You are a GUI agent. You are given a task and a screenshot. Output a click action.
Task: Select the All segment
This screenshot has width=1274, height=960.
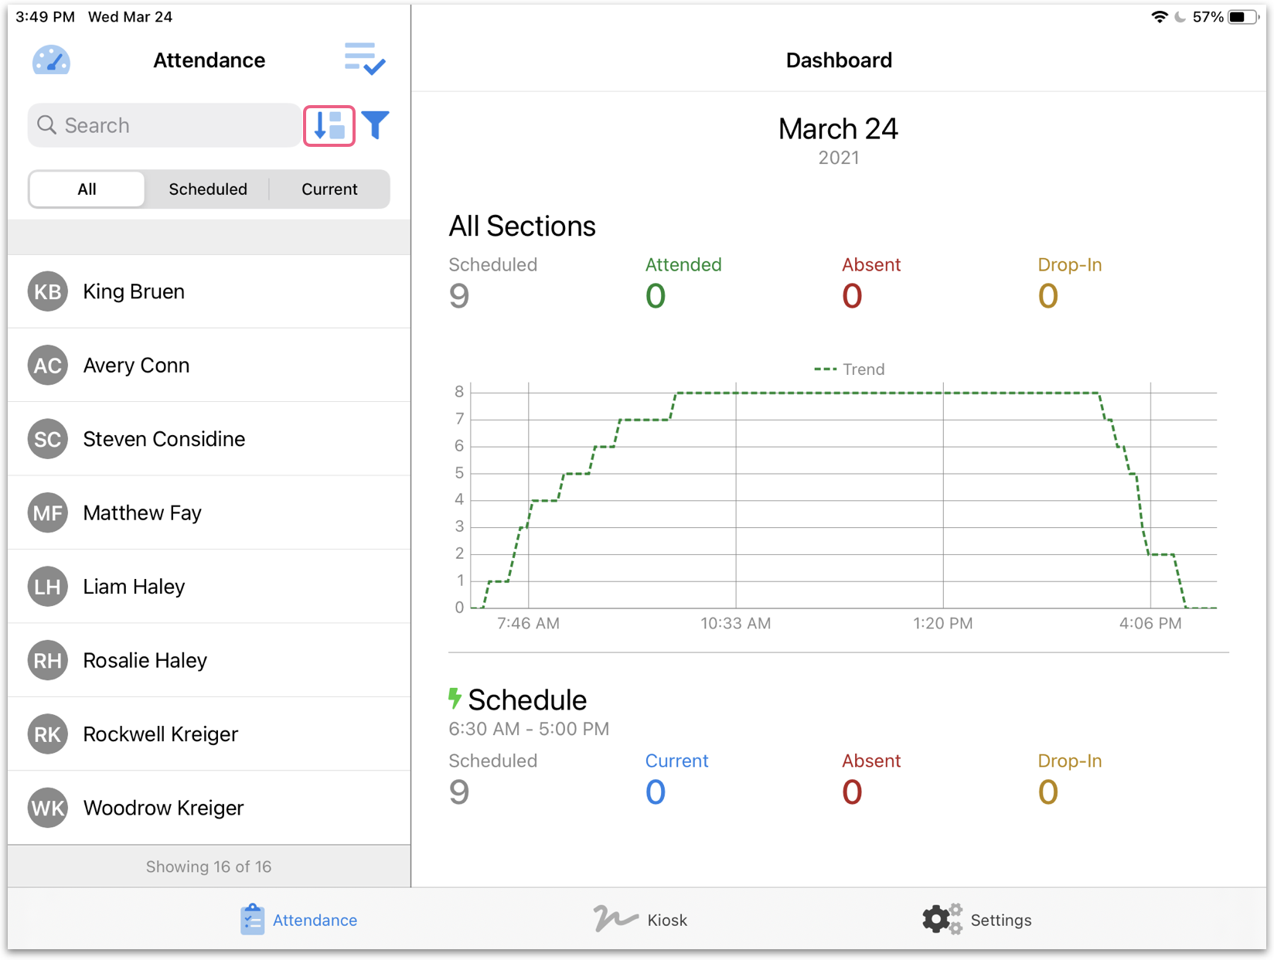coord(87,189)
